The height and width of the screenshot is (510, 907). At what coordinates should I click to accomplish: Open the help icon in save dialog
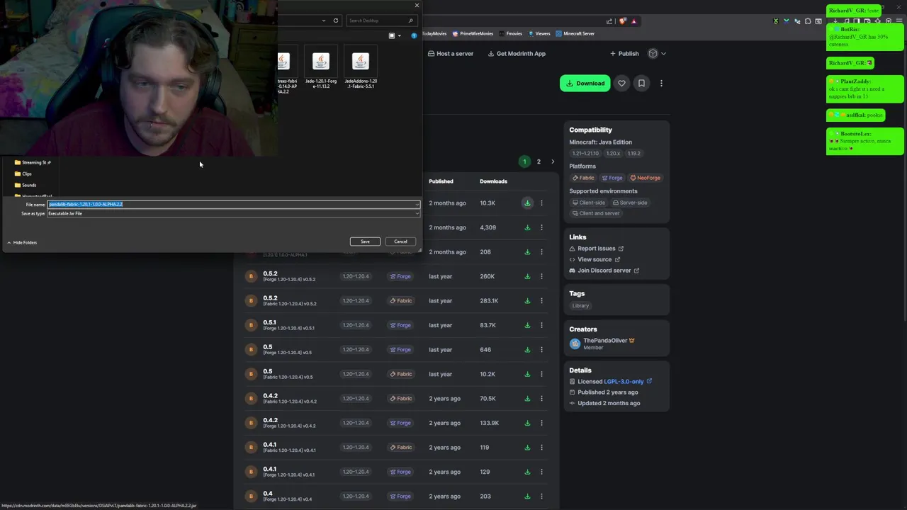[x=414, y=35]
